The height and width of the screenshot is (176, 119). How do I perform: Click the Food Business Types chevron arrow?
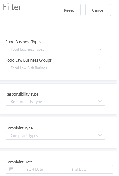point(100,49)
